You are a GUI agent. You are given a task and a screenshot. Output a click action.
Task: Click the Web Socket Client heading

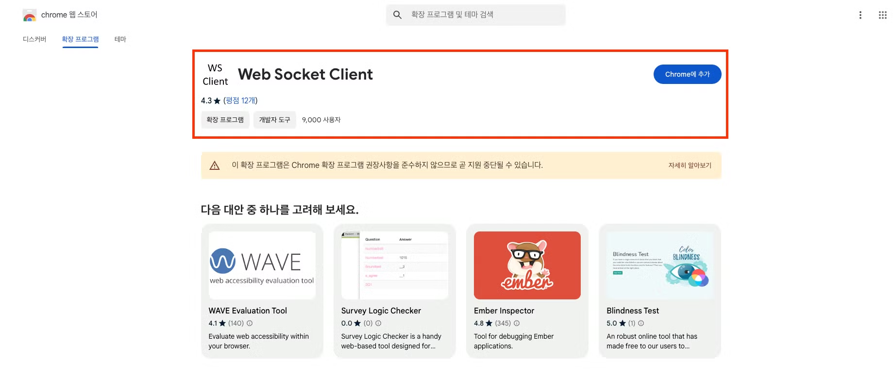(305, 74)
